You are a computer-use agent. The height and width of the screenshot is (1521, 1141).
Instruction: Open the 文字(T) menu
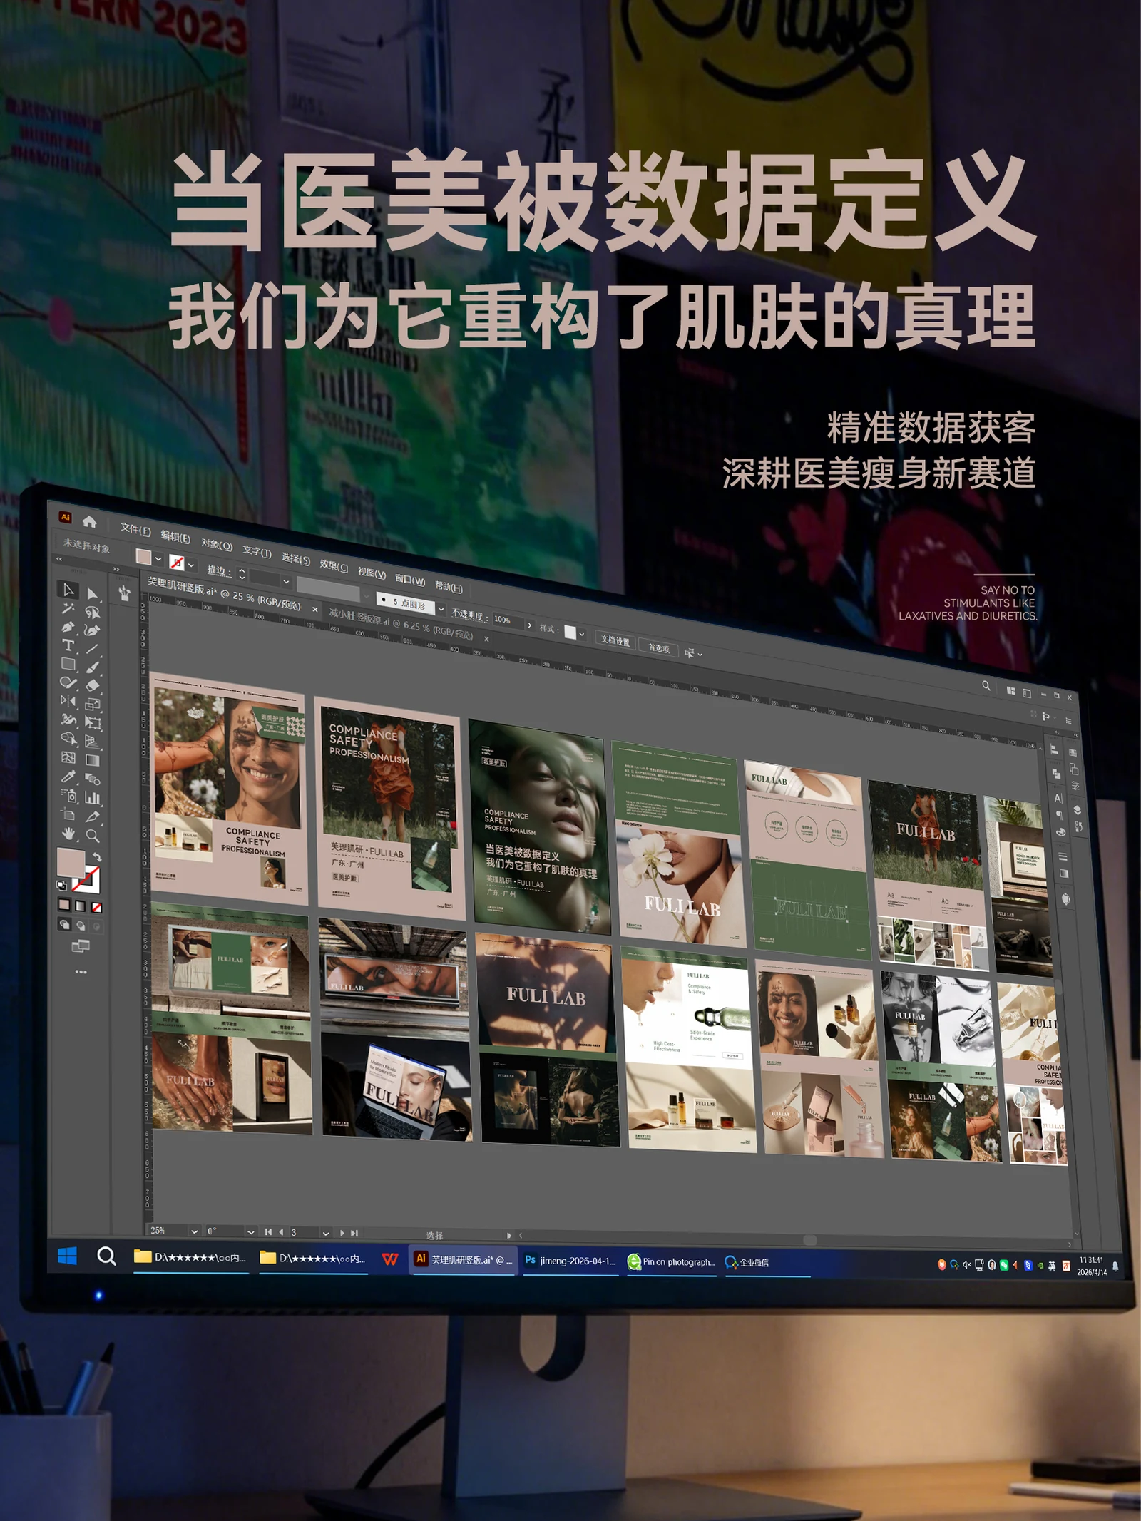(x=257, y=551)
